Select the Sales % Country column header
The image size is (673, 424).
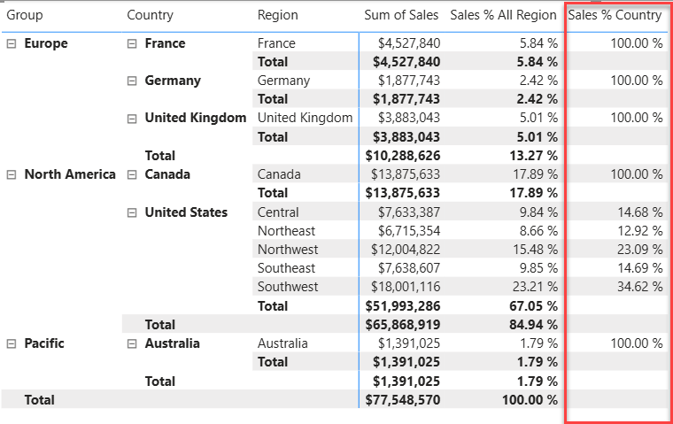[615, 15]
